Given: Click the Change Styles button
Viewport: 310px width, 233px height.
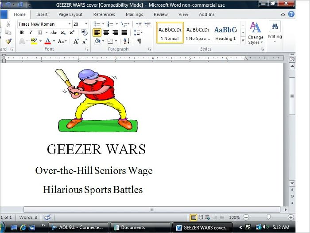Looking at the screenshot, I should click(x=256, y=33).
